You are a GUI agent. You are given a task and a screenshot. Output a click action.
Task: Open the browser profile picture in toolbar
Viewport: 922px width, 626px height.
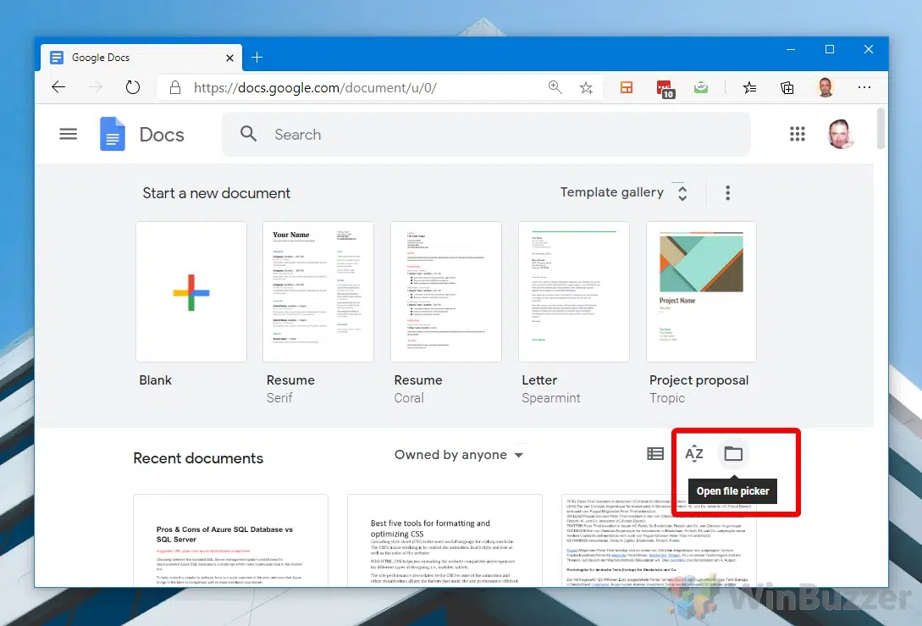pyautogui.click(x=825, y=87)
